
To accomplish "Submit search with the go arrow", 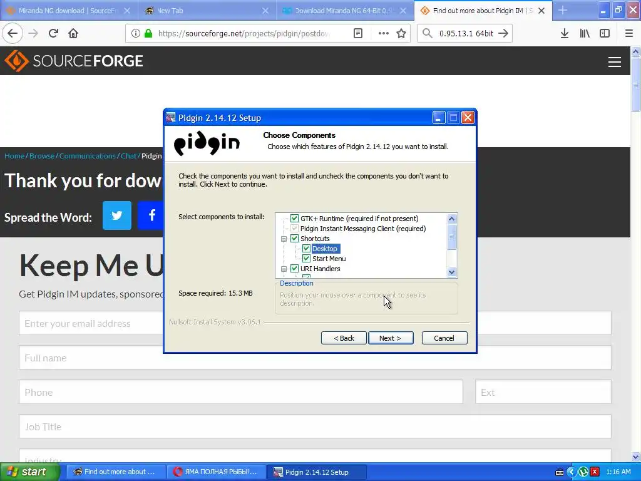I will point(503,33).
